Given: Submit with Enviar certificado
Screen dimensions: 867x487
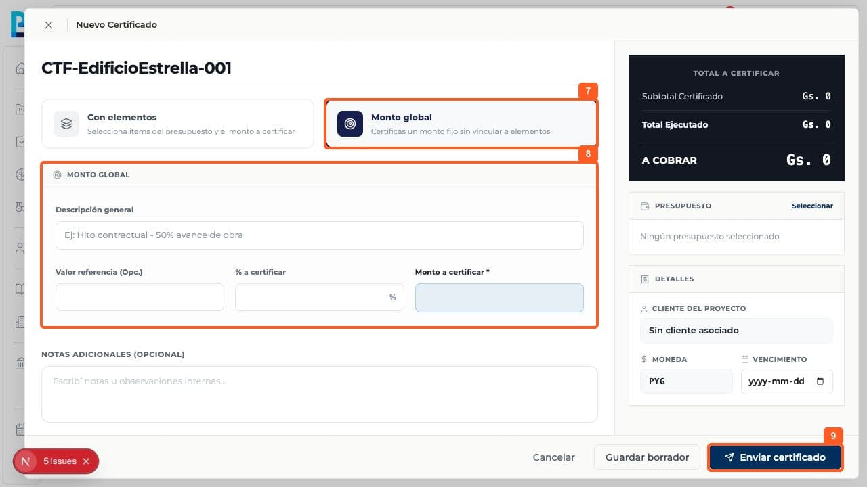Looking at the screenshot, I should tap(776, 457).
